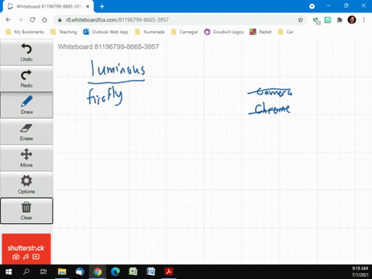Activate the Move tool
The height and width of the screenshot is (279, 372).
[x=26, y=158]
